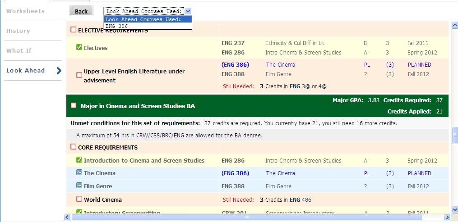
Task: Click the Major GPA 3.83 value
Action: [374, 100]
